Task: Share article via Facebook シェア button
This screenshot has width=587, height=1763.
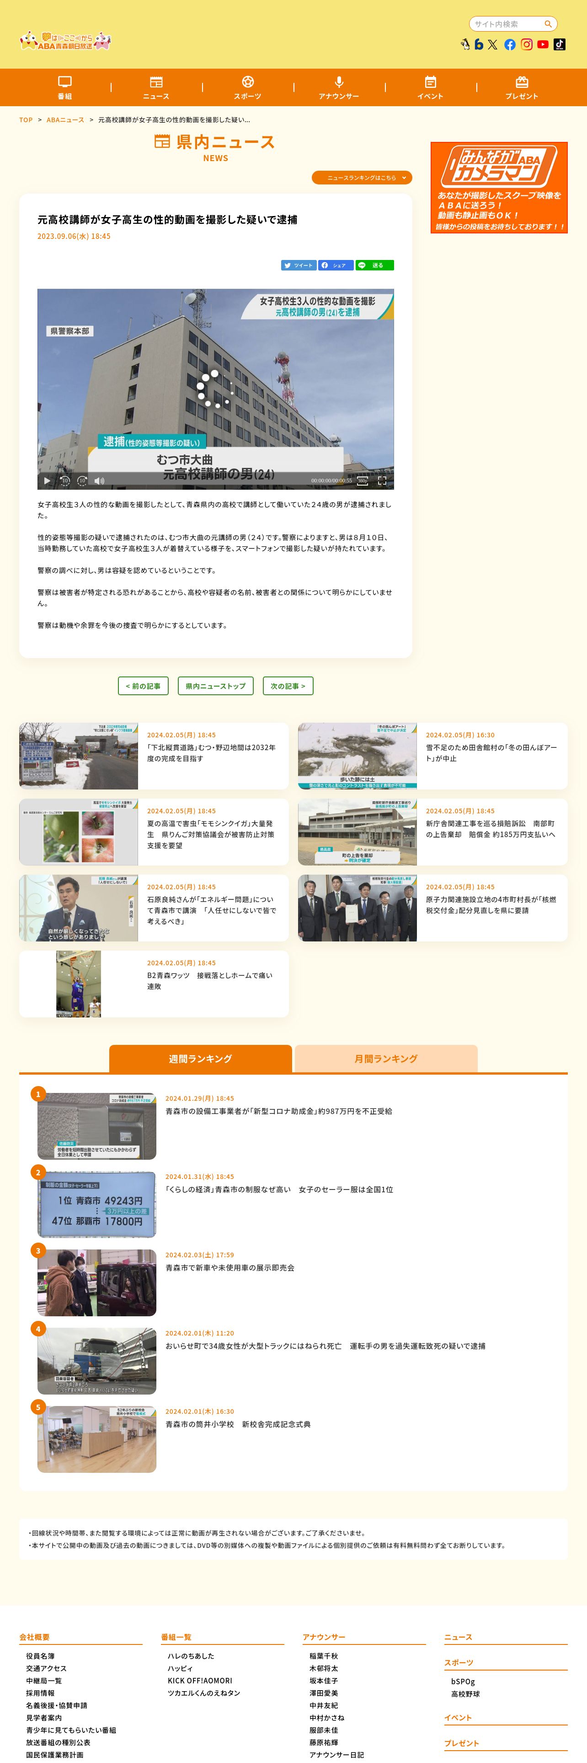Action: coord(336,265)
